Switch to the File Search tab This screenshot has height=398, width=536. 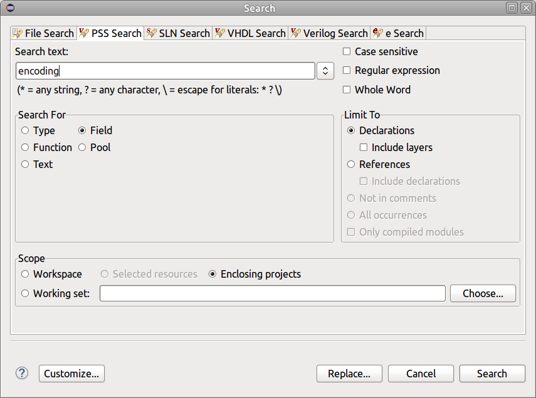point(43,33)
